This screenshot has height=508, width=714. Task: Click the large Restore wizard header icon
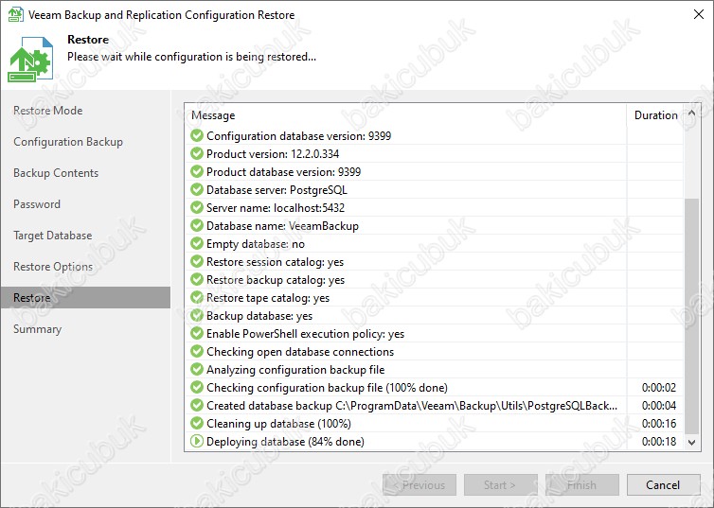pos(30,60)
